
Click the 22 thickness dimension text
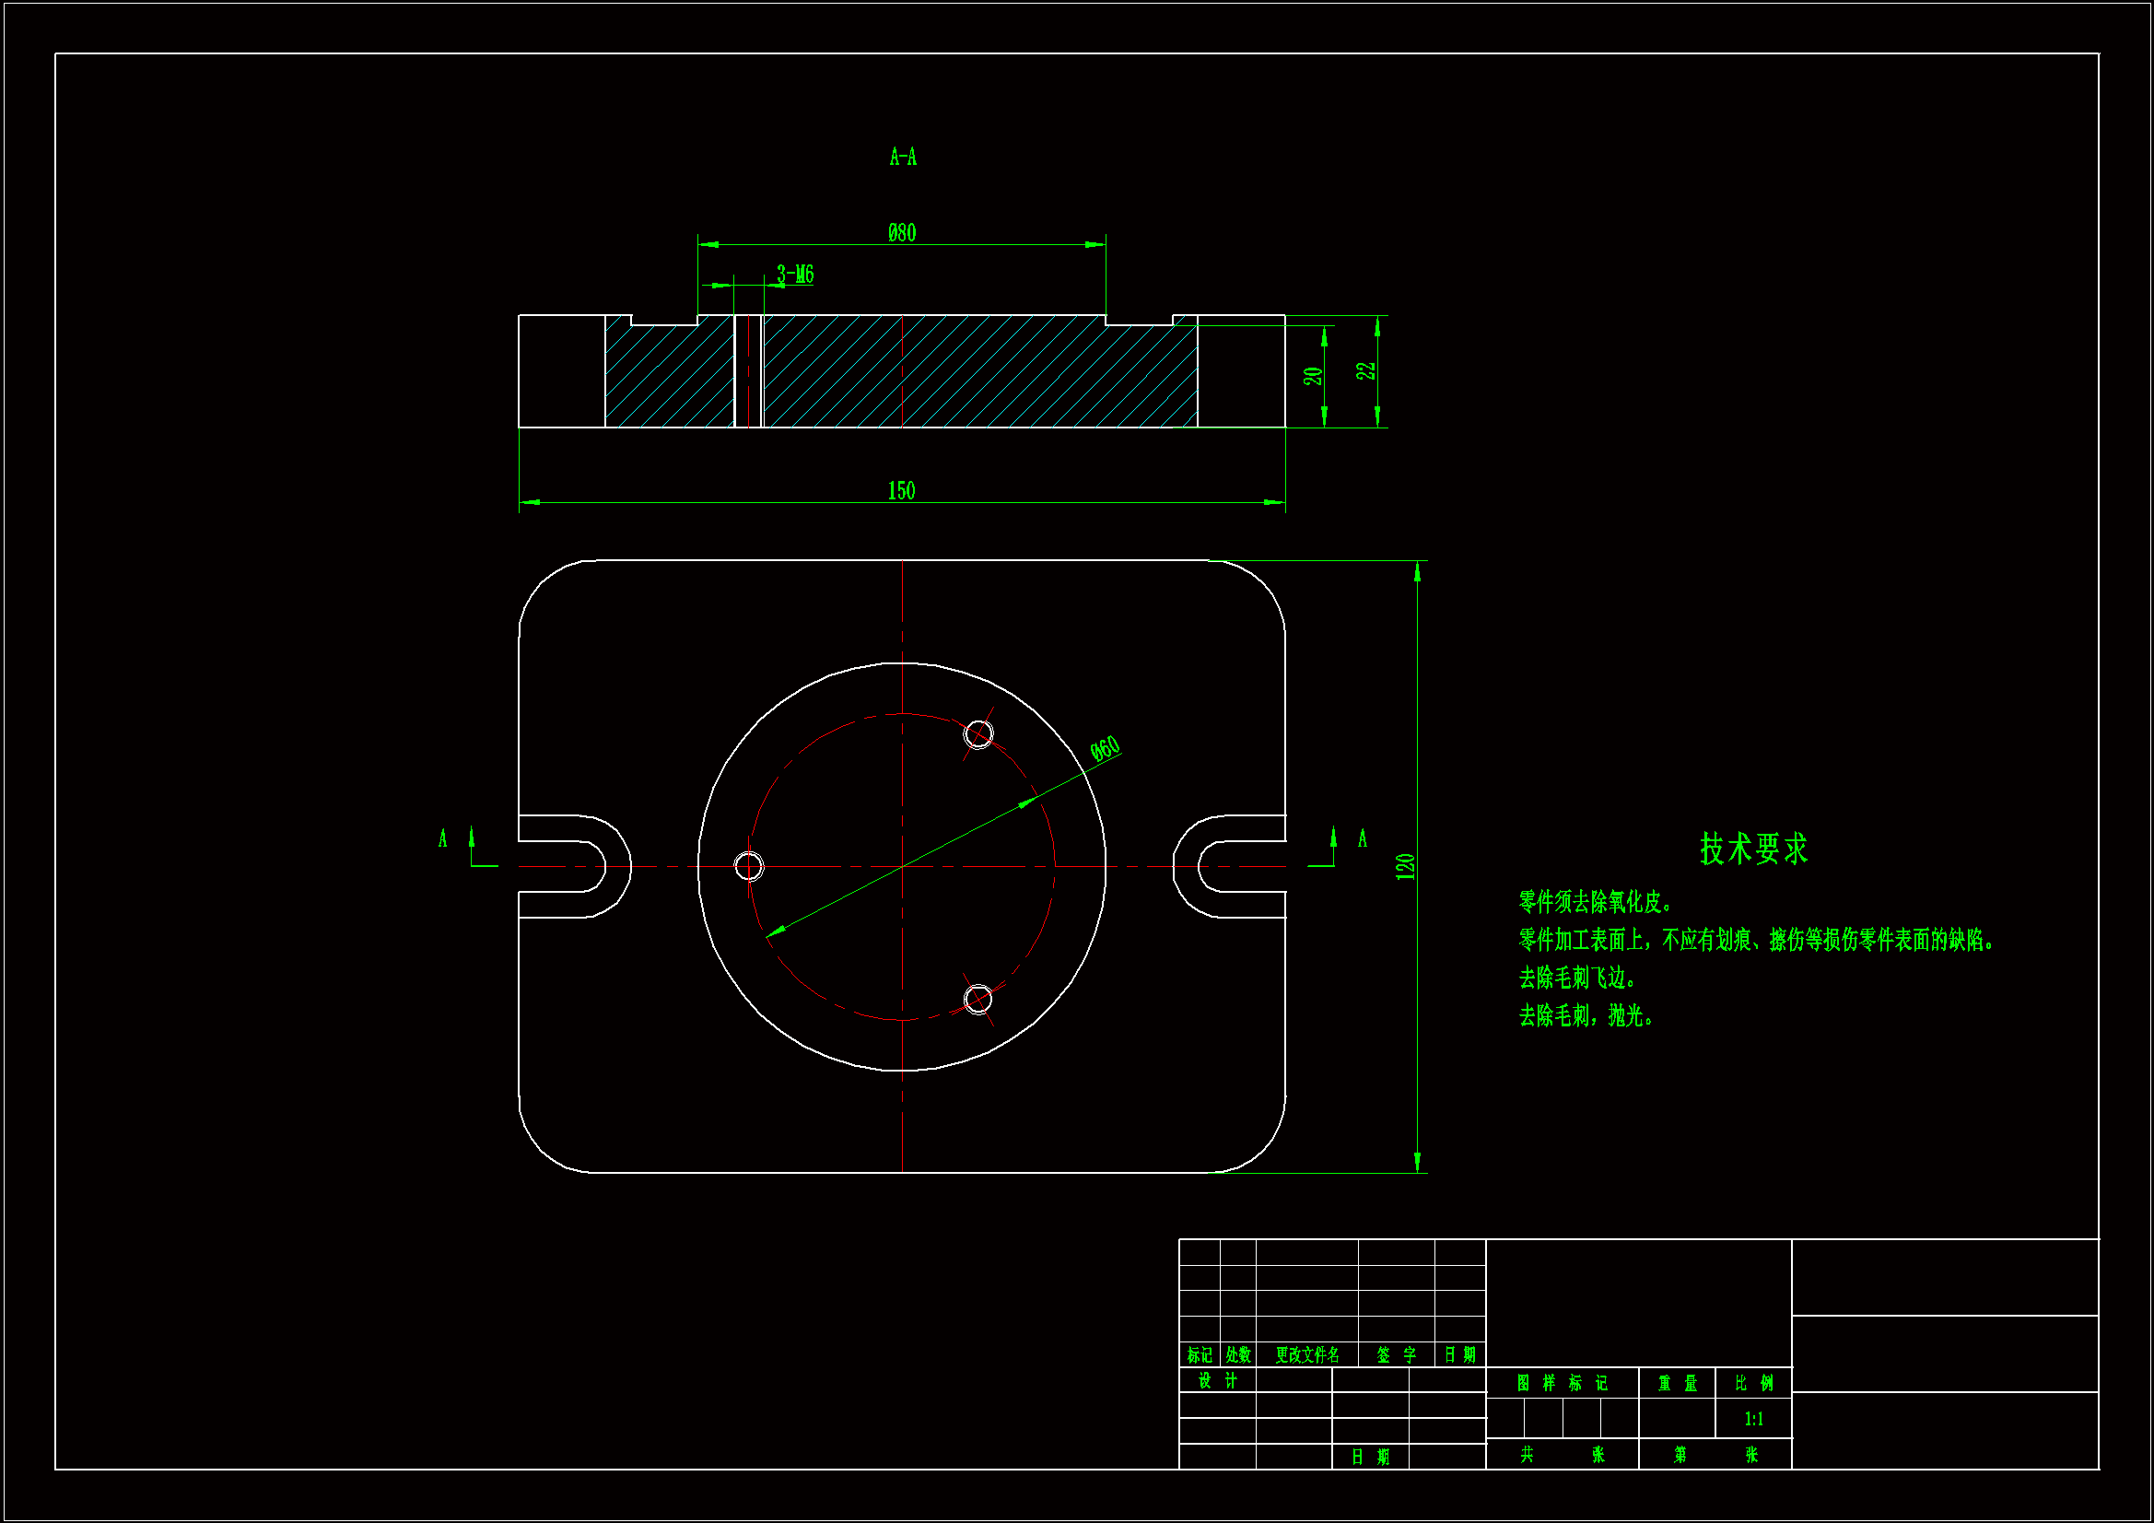pyautogui.click(x=1366, y=370)
